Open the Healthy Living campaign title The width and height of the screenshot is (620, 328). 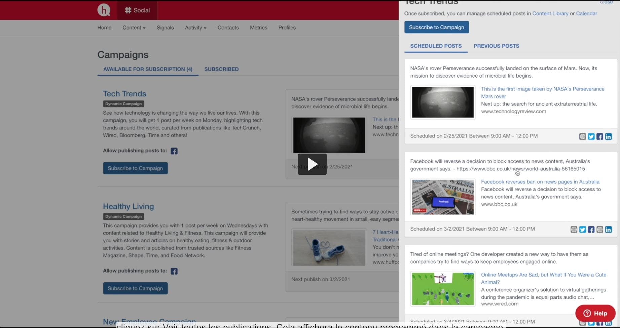(128, 206)
